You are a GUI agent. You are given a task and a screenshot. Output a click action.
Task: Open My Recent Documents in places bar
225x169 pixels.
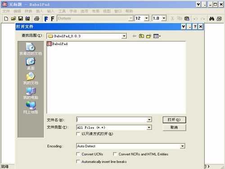pyautogui.click(x=31, y=49)
